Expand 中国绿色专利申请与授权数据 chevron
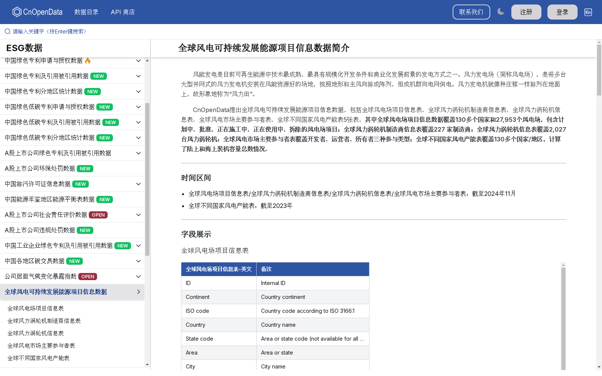The image size is (602, 376). pos(138,61)
